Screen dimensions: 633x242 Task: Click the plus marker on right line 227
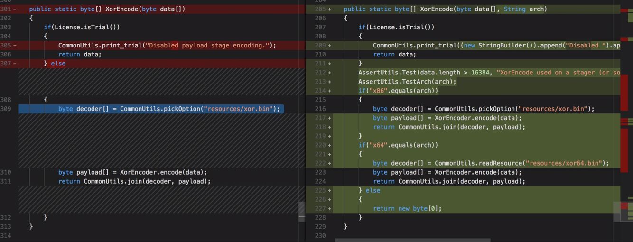(x=330, y=208)
